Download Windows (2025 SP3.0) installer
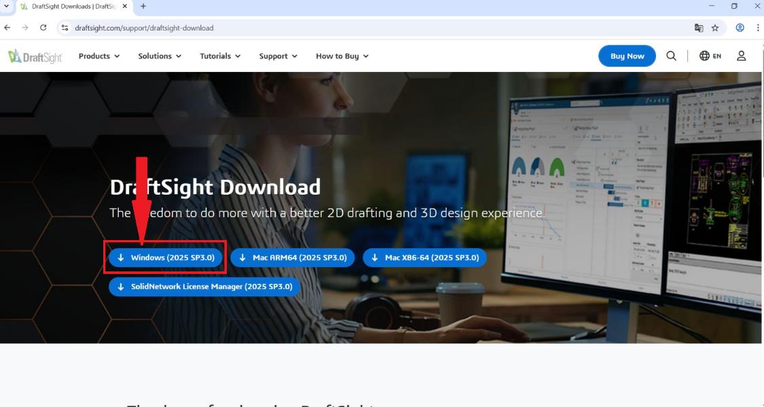 pos(166,258)
